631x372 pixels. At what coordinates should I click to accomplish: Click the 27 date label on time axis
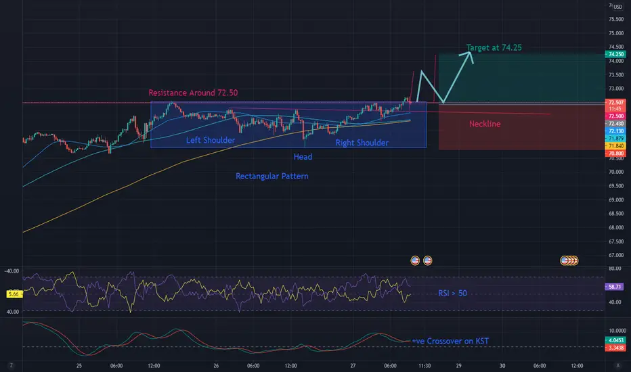pos(353,365)
